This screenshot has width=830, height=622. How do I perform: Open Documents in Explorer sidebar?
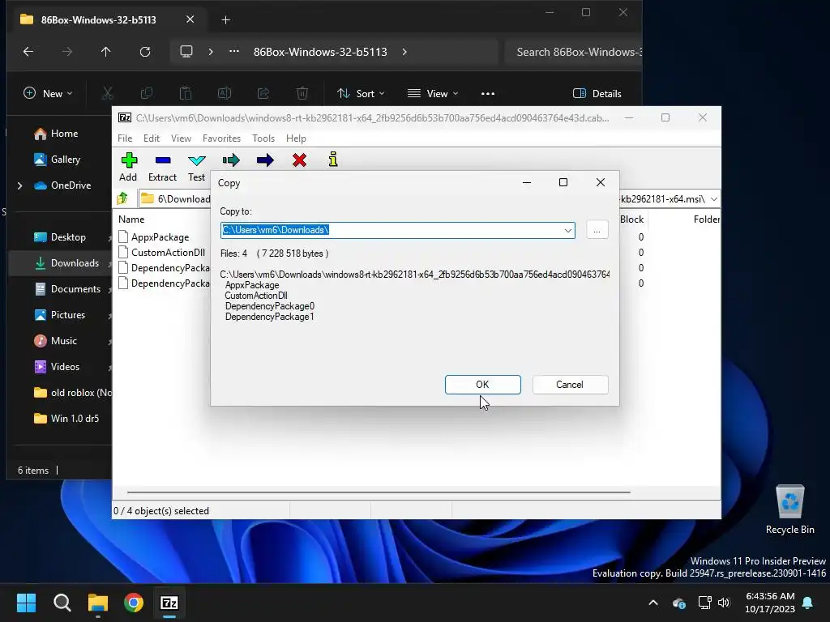click(x=66, y=289)
